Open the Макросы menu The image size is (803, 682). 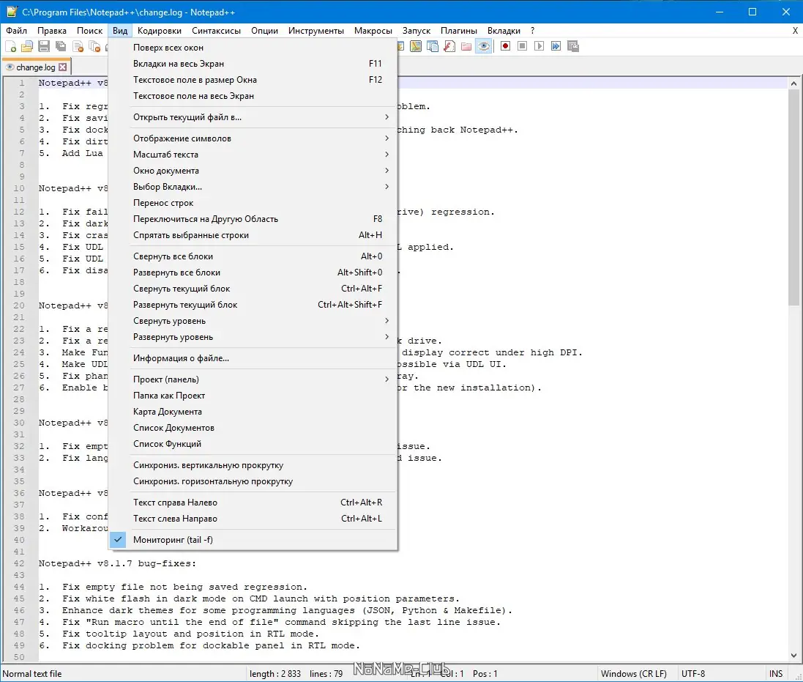(x=373, y=31)
